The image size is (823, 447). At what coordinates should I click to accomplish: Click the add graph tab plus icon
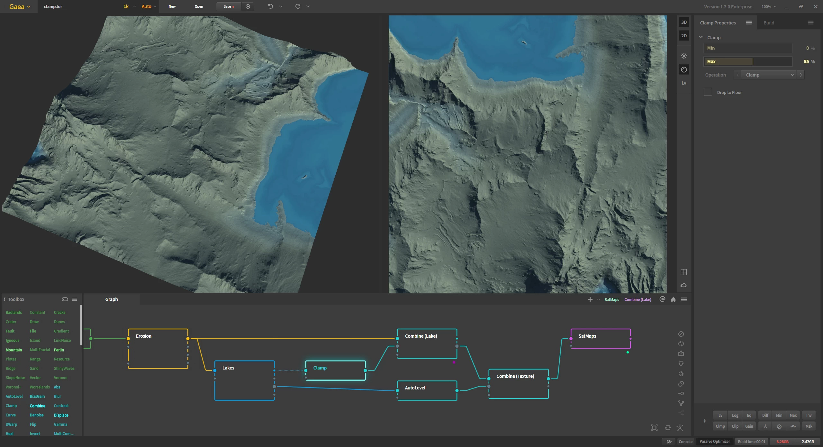pyautogui.click(x=590, y=299)
